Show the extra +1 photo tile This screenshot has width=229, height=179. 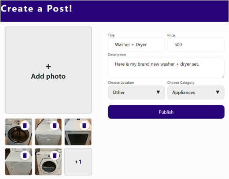[78, 162]
